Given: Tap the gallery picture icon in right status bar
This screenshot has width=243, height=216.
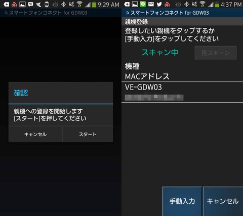Looking at the screenshot, I should tap(135, 4).
